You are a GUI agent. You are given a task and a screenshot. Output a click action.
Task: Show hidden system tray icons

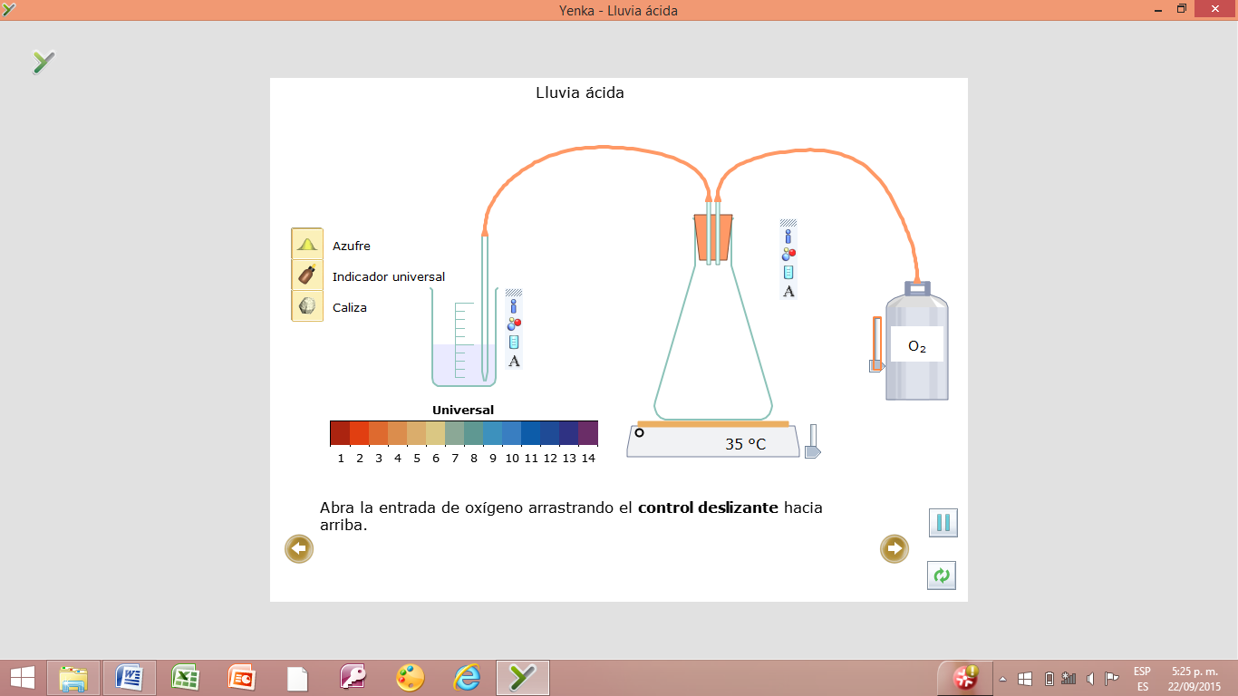1002,679
